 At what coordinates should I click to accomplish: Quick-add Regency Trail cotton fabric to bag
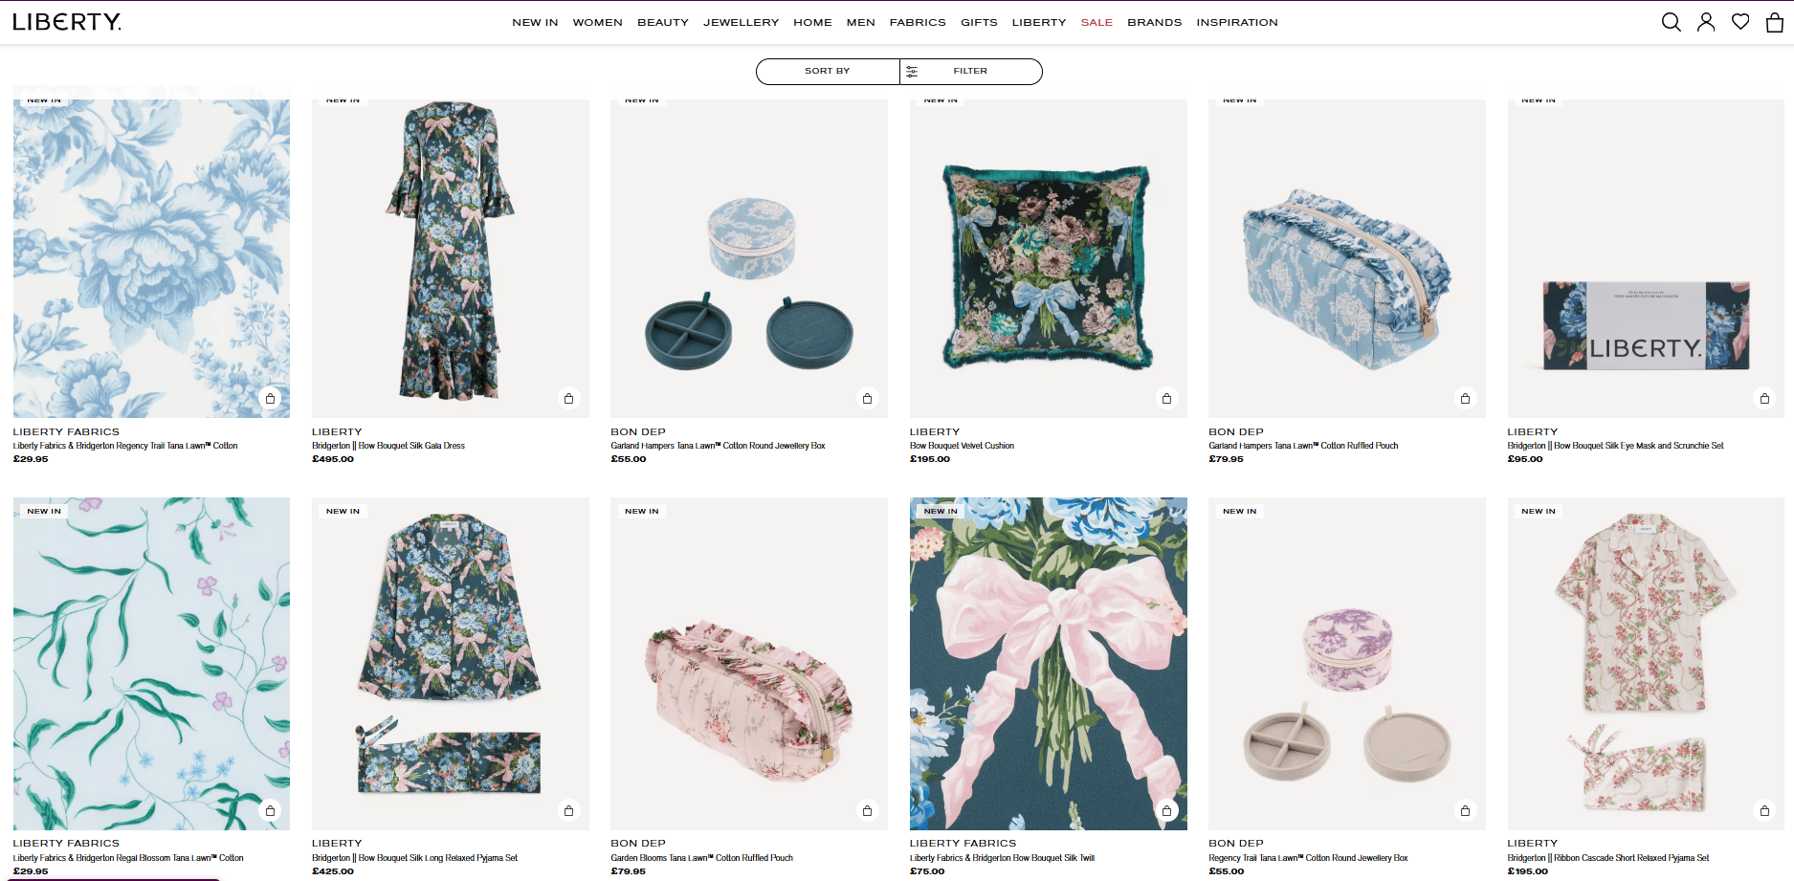(x=271, y=399)
